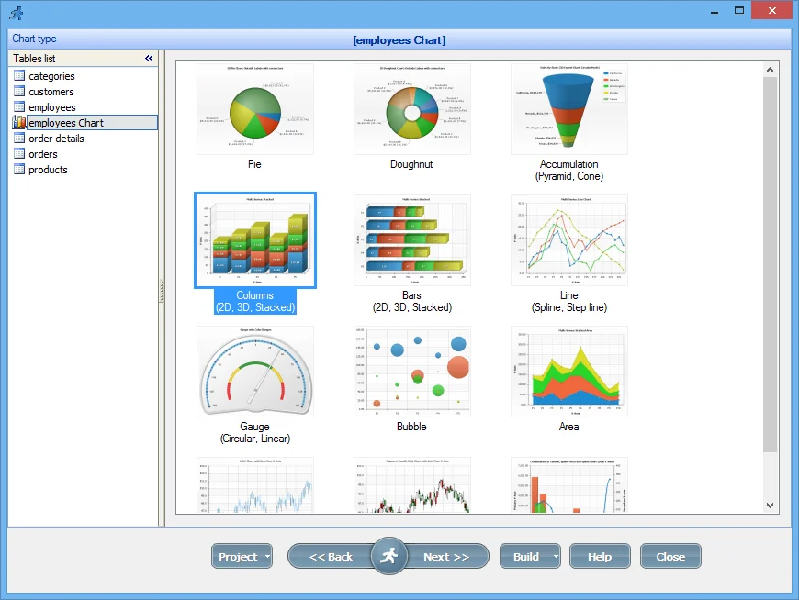Click the categories table icon
This screenshot has width=799, height=600.
(19, 76)
